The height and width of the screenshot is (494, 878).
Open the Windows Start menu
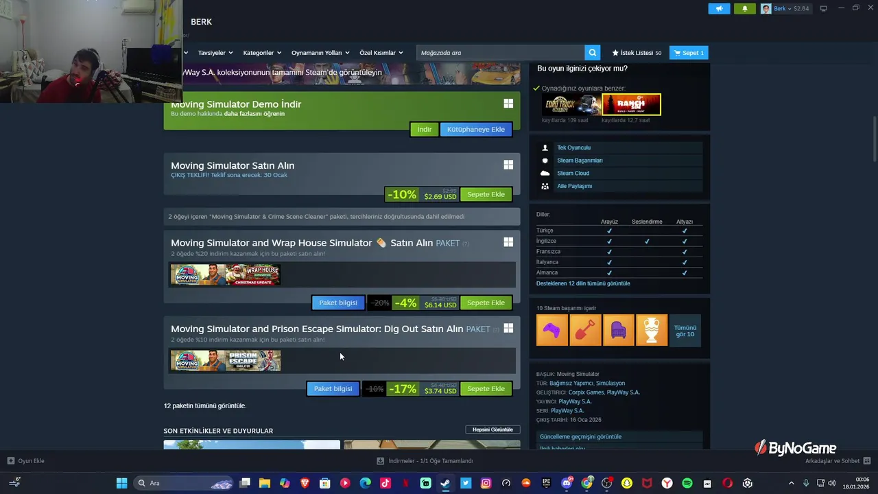121,483
